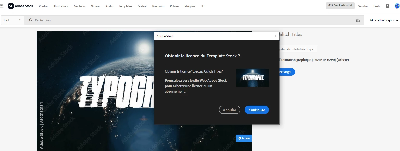Image resolution: width=400 pixels, height=151 pixels.
Task: Click the 663 Crédits de forfait badge
Action: click(x=340, y=5)
